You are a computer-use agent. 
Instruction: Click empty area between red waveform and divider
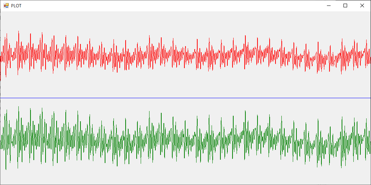[x=185, y=86]
